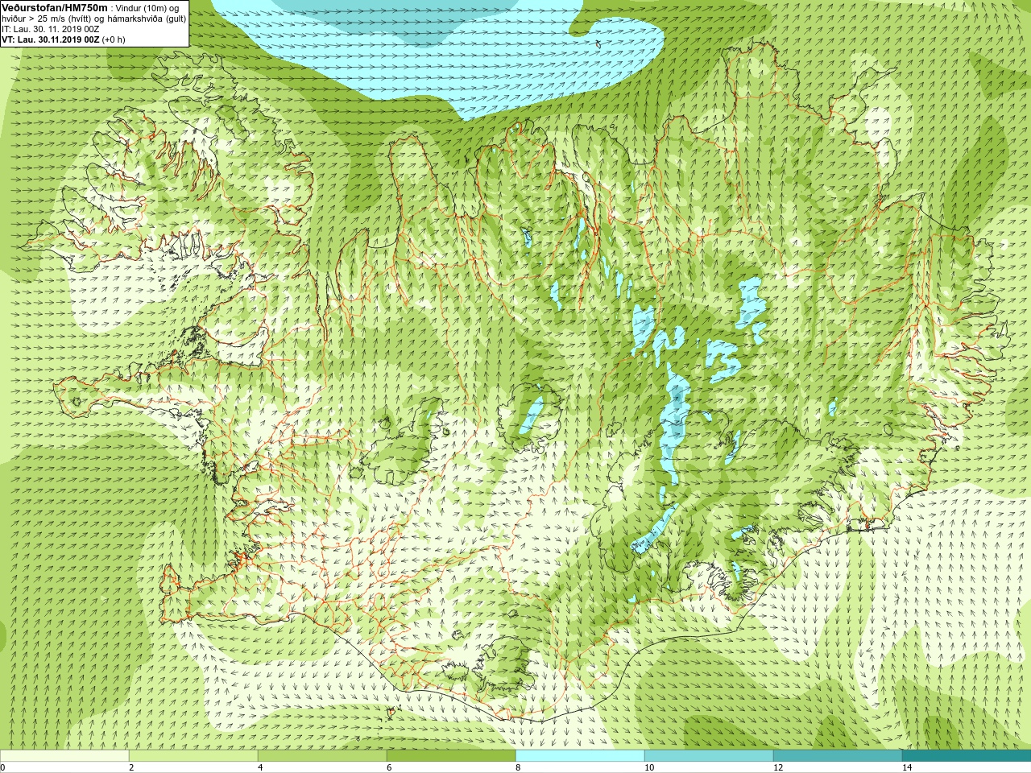
Task: Click the pale yellow 0–2 m/s scale segment
Action: (64, 756)
